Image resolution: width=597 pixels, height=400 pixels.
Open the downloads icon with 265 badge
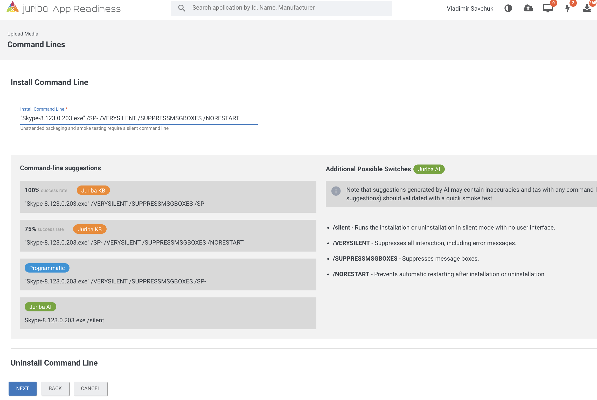click(x=587, y=9)
